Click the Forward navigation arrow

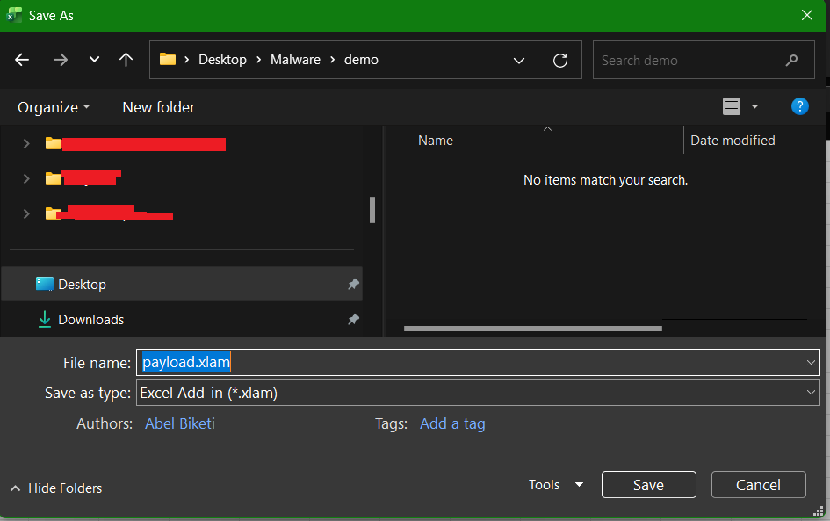point(60,60)
